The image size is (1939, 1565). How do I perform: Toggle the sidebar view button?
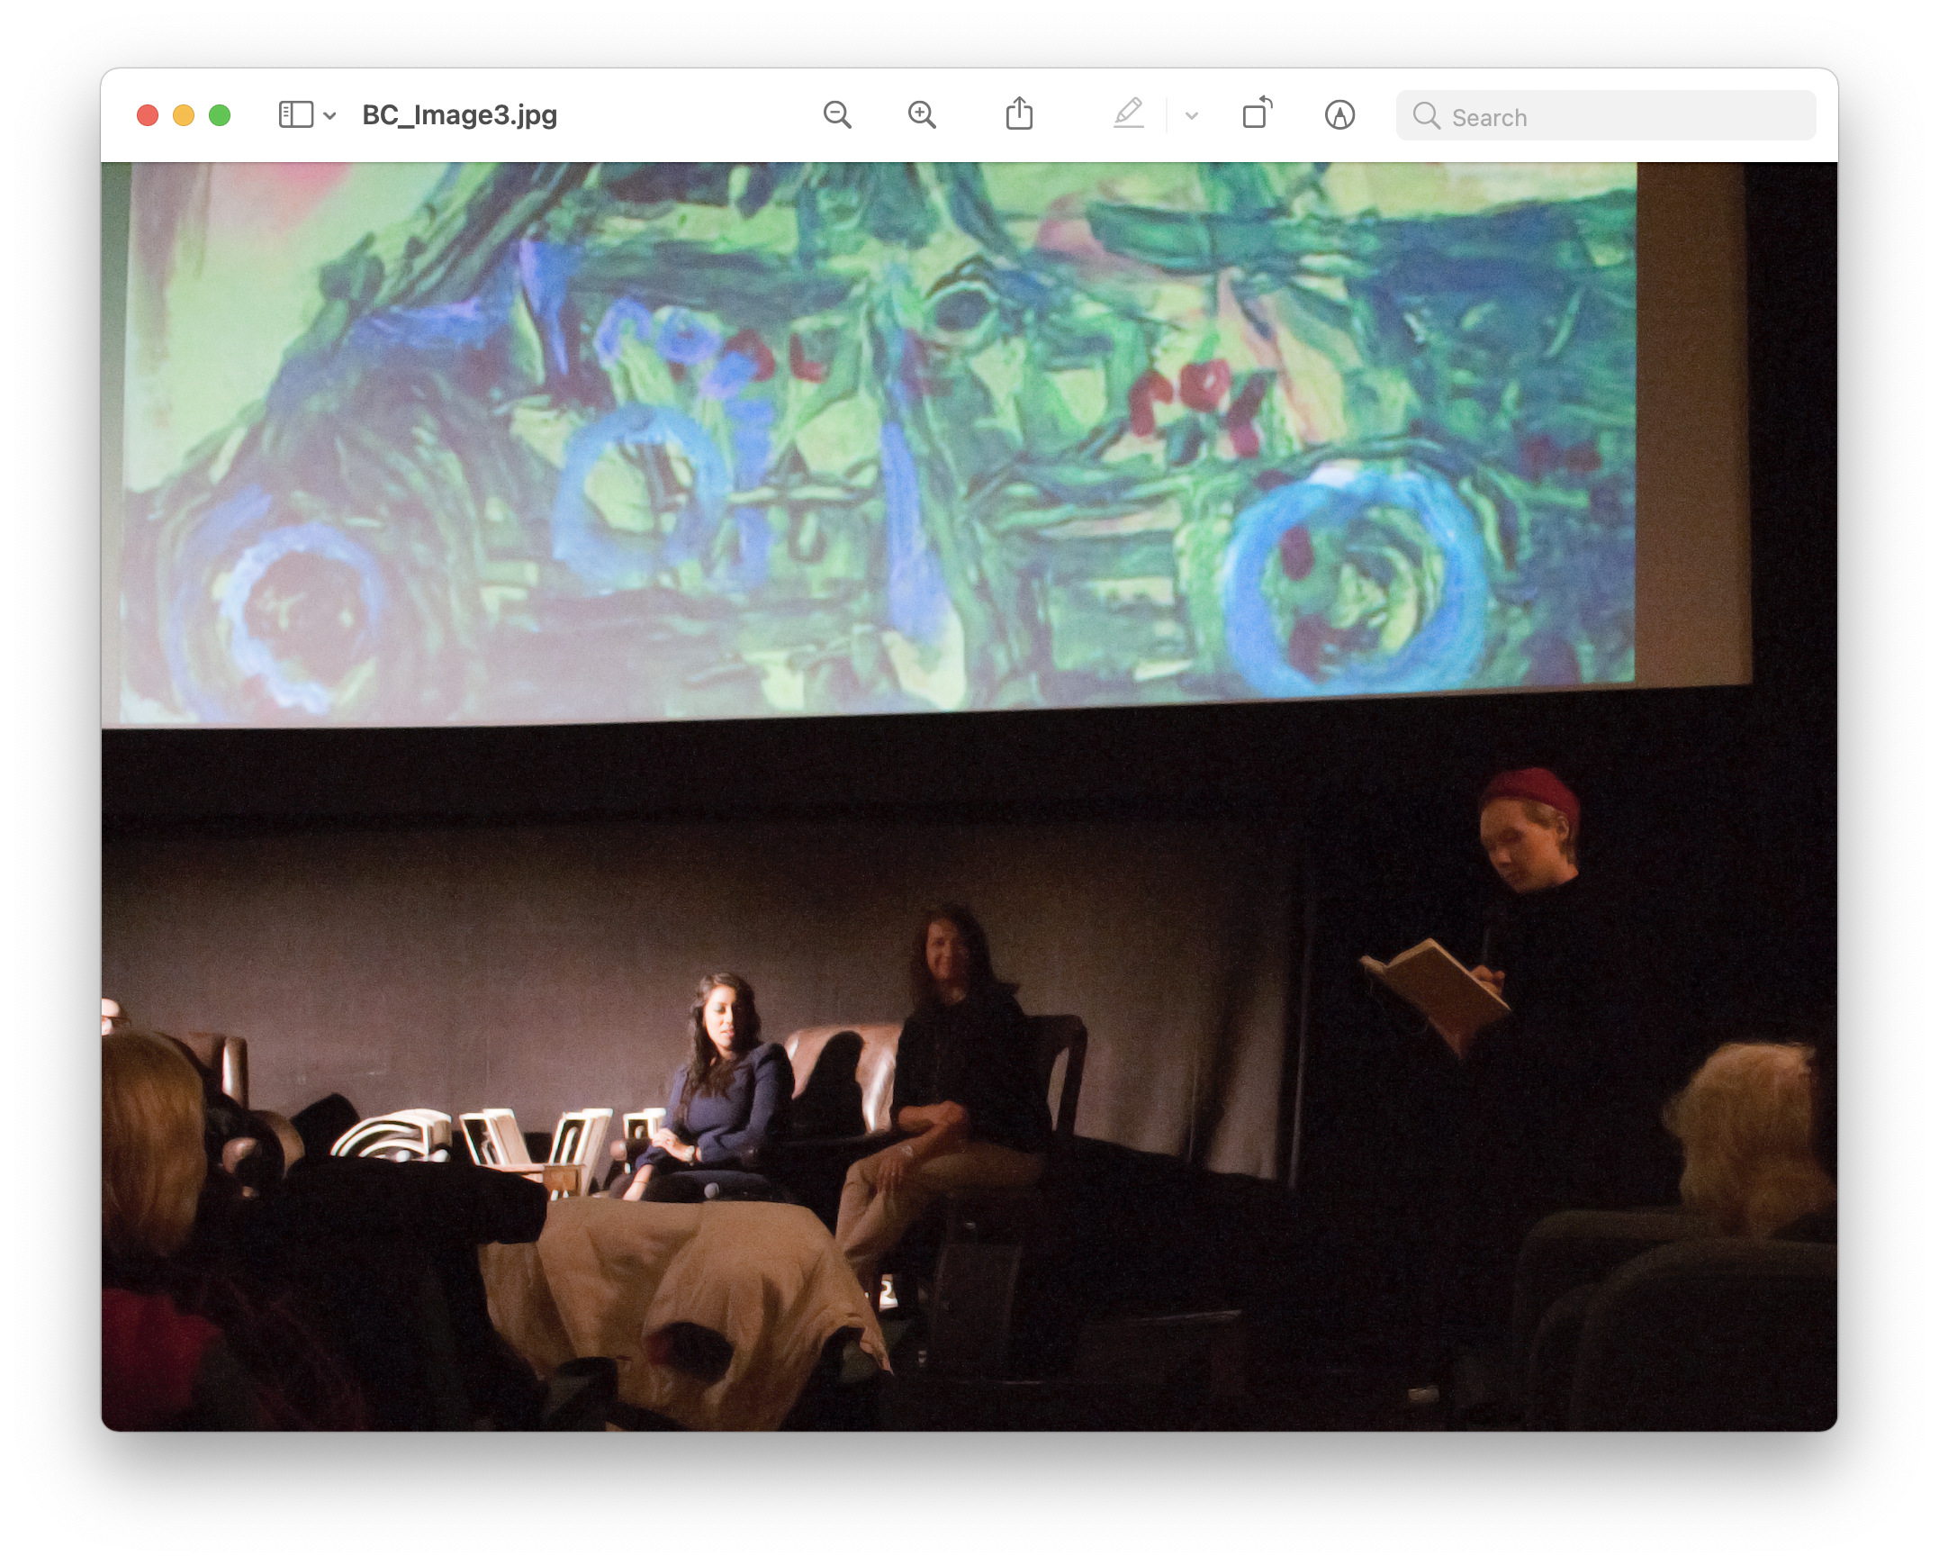click(x=295, y=115)
